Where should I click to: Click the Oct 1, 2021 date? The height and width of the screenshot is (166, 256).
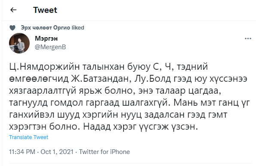coord(57,152)
